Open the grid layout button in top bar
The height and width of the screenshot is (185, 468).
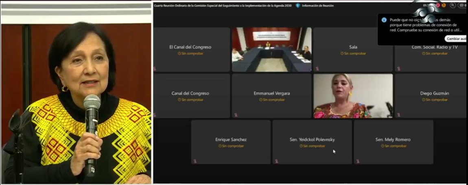tap(462, 5)
